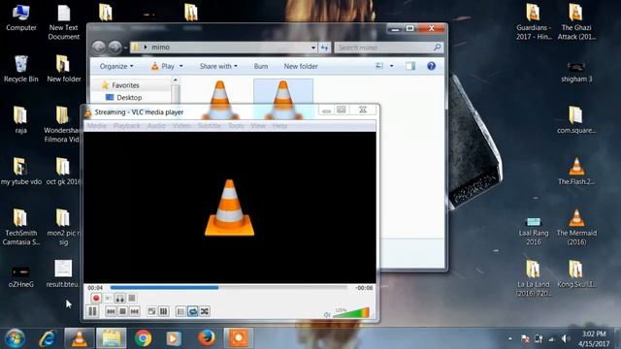Toggle VLC fullscreen video button

[x=151, y=311]
